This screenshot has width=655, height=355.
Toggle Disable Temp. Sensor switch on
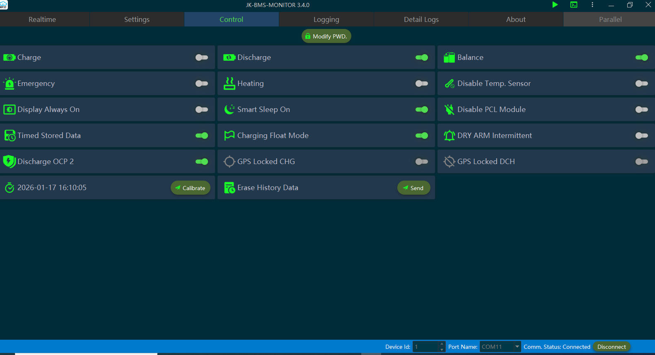641,83
